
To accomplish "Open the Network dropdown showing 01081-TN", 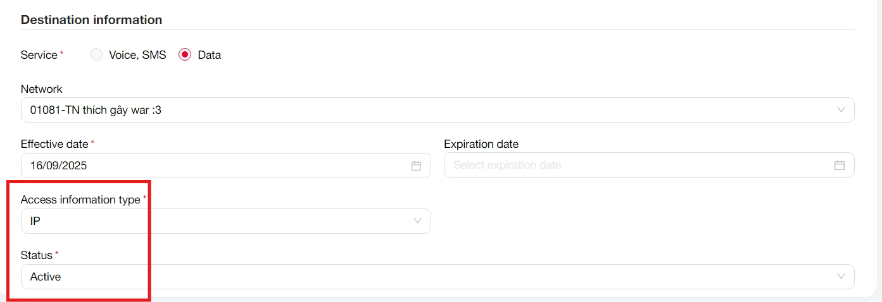I will (x=380, y=110).
